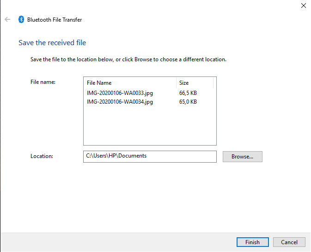Click the 65,0 KB size value
Screen dimensions: 311x252
pyautogui.click(x=188, y=102)
